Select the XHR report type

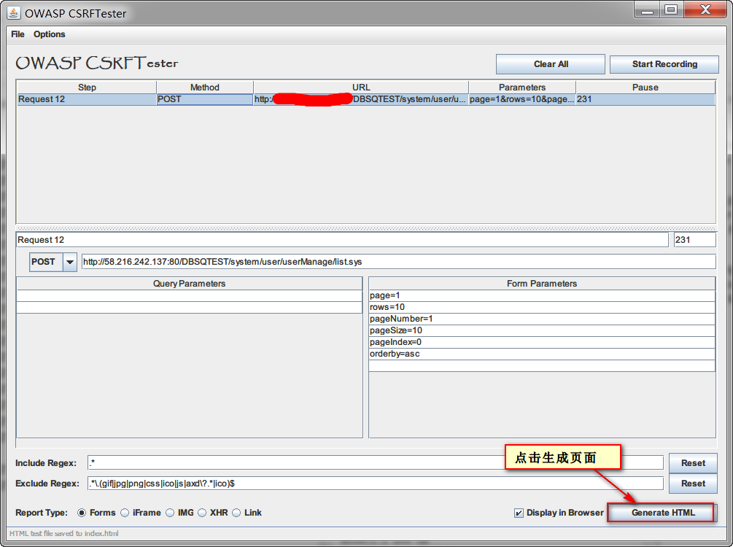point(202,513)
